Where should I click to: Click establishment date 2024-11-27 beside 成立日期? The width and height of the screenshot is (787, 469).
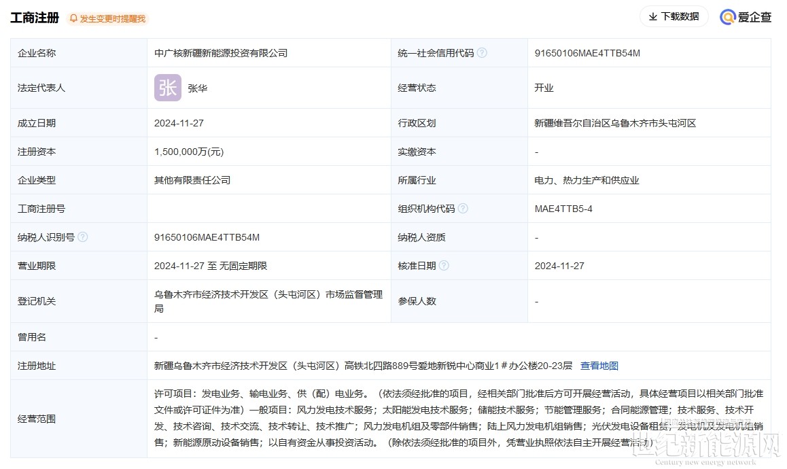coord(179,123)
